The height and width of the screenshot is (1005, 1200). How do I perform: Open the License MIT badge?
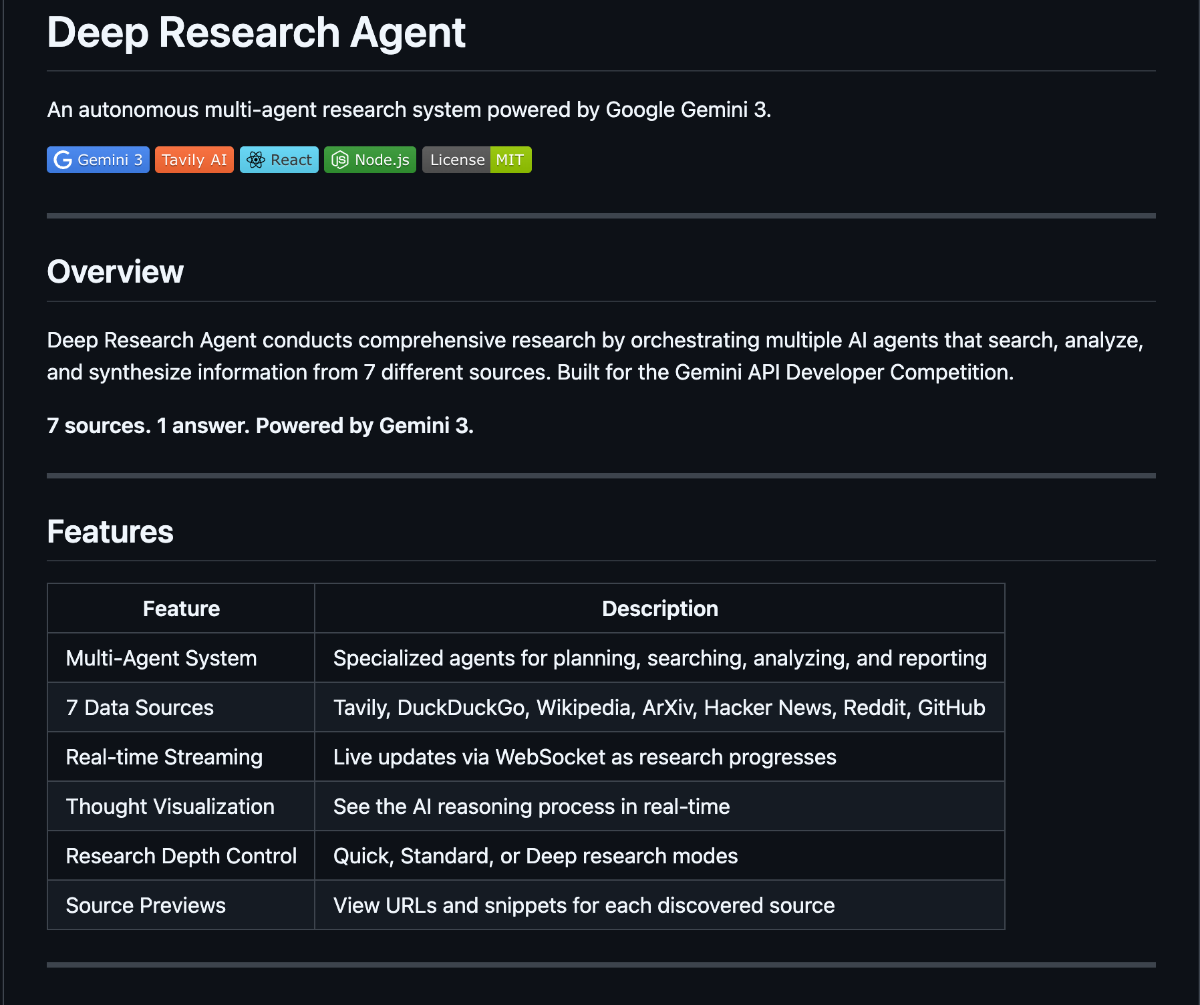click(x=477, y=160)
